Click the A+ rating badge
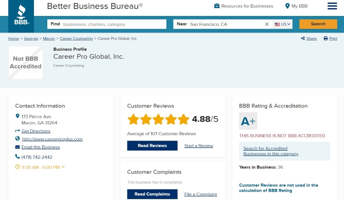The width and height of the screenshot is (344, 200). (248, 121)
